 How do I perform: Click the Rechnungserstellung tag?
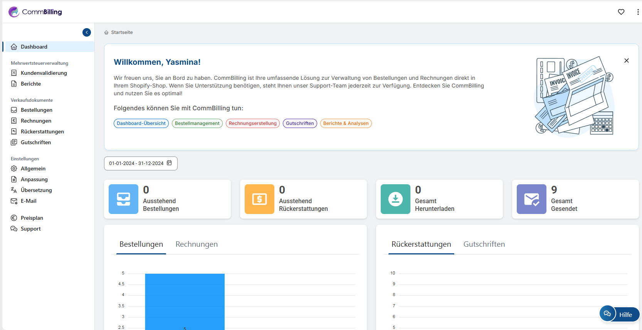(252, 123)
